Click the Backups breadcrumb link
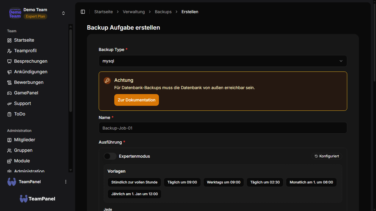The width and height of the screenshot is (376, 211). (163, 12)
